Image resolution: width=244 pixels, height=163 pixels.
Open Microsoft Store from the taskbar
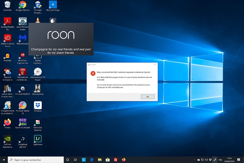[108, 160]
